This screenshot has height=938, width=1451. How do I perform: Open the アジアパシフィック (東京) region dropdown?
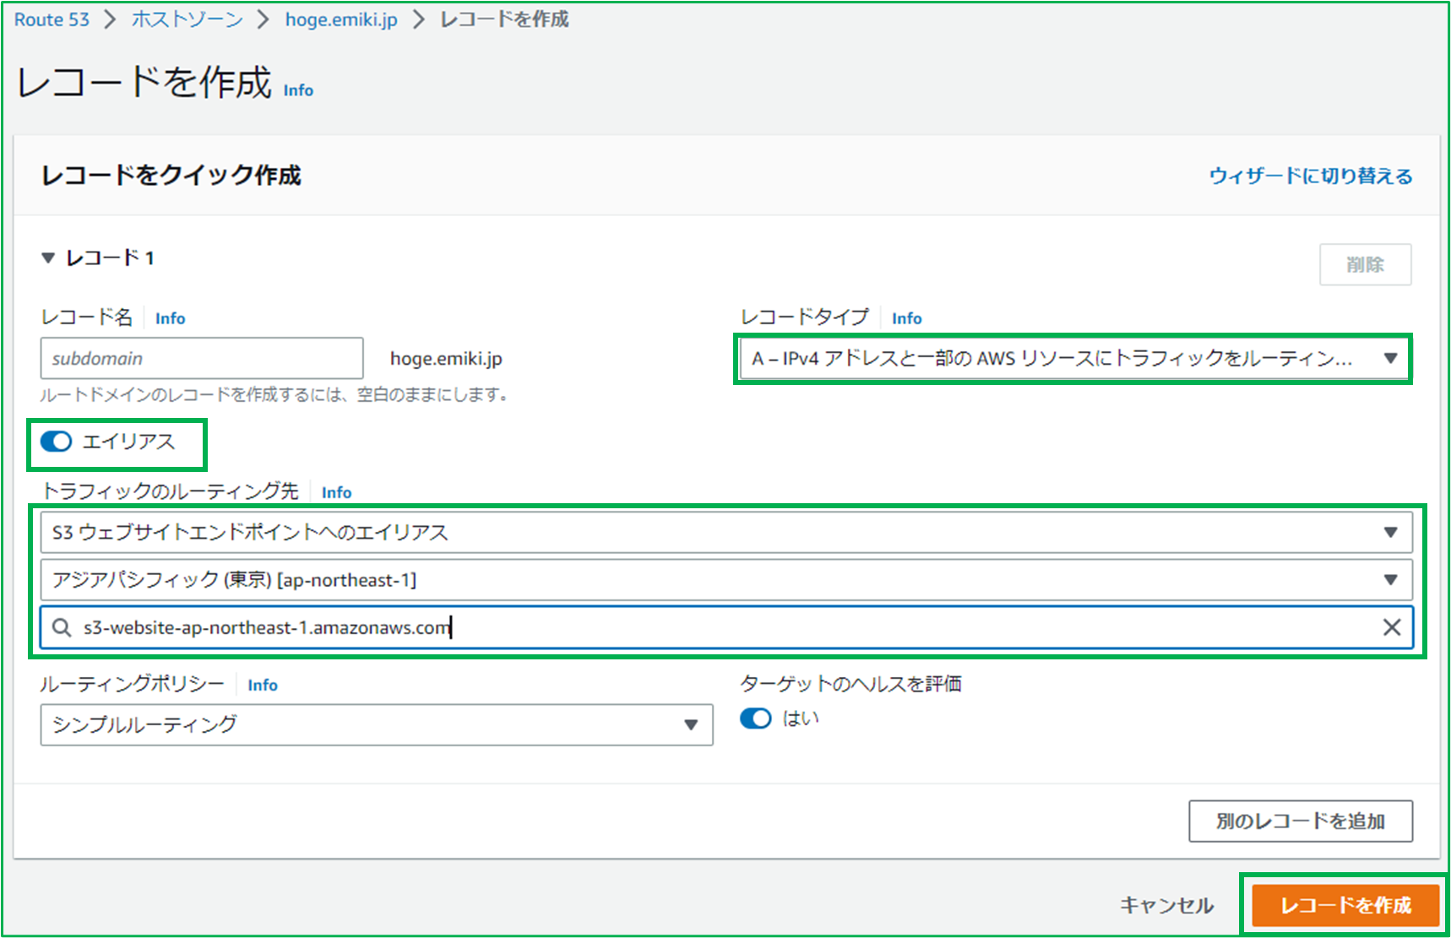click(x=726, y=580)
